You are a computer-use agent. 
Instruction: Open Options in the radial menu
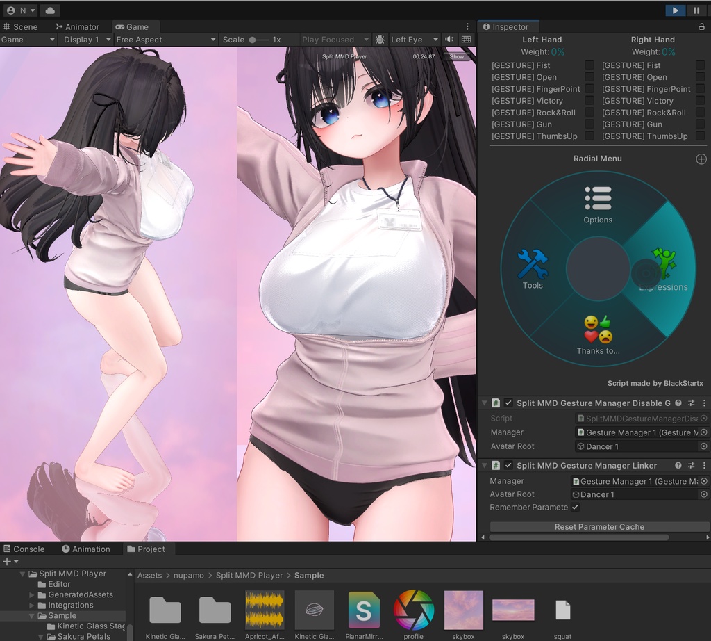[x=598, y=204]
